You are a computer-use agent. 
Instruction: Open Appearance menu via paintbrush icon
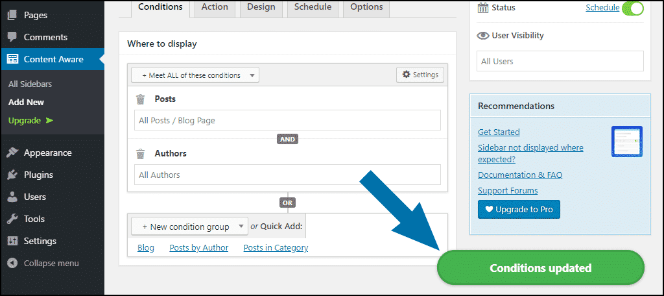(x=13, y=153)
